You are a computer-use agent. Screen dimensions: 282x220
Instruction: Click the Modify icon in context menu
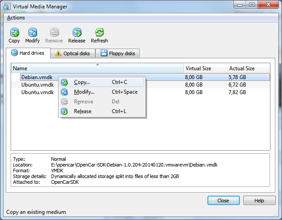(64, 92)
